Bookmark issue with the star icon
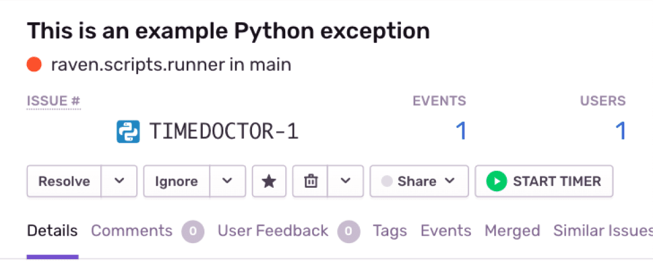Screen dimensions: 653x266 [269, 182]
